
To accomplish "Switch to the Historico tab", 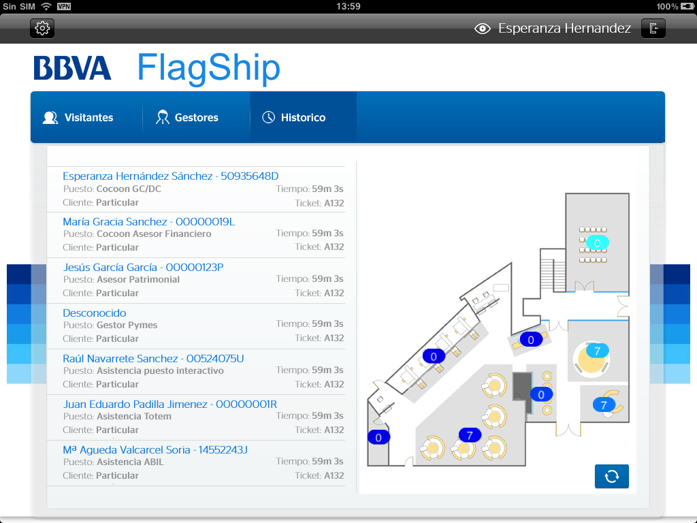I will point(303,117).
